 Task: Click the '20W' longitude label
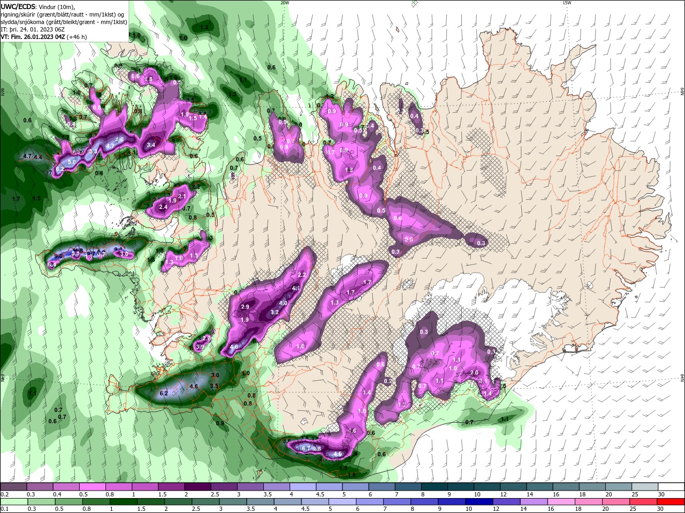[x=285, y=3]
